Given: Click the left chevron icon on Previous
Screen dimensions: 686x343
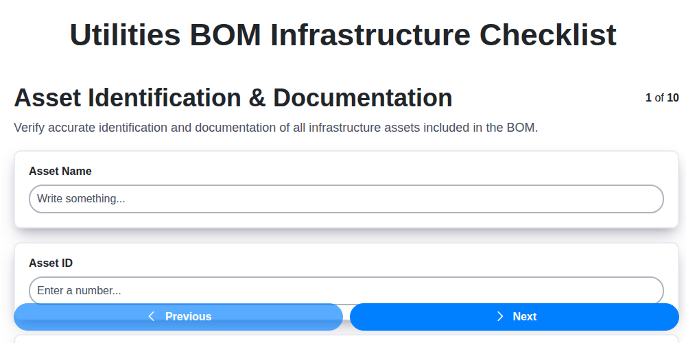Looking at the screenshot, I should tap(152, 316).
